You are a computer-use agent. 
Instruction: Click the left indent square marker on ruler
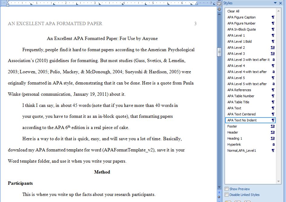8,5
